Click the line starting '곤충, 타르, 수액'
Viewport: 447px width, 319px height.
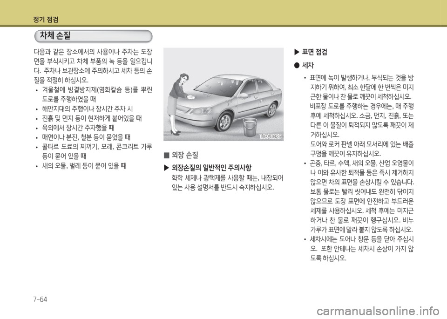pos(362,163)
